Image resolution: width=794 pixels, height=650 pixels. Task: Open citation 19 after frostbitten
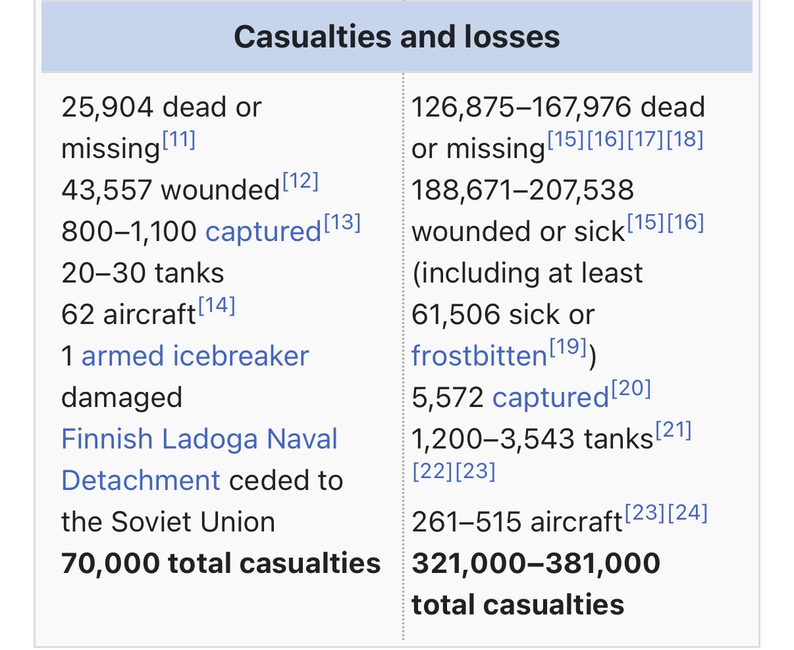[x=568, y=347]
